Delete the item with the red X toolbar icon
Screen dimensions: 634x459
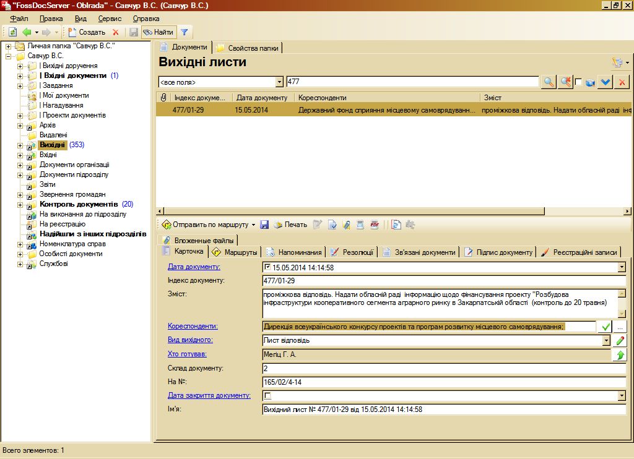point(116,32)
